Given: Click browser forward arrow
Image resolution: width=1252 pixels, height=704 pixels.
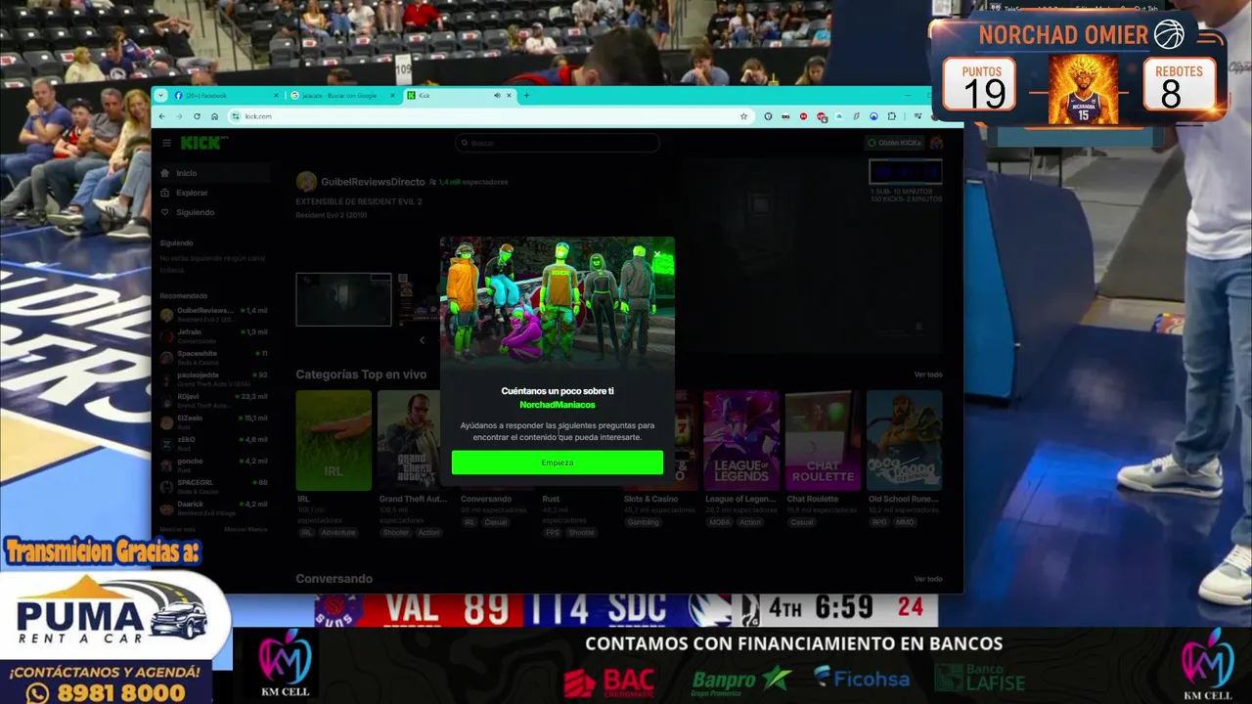Looking at the screenshot, I should tap(180, 116).
